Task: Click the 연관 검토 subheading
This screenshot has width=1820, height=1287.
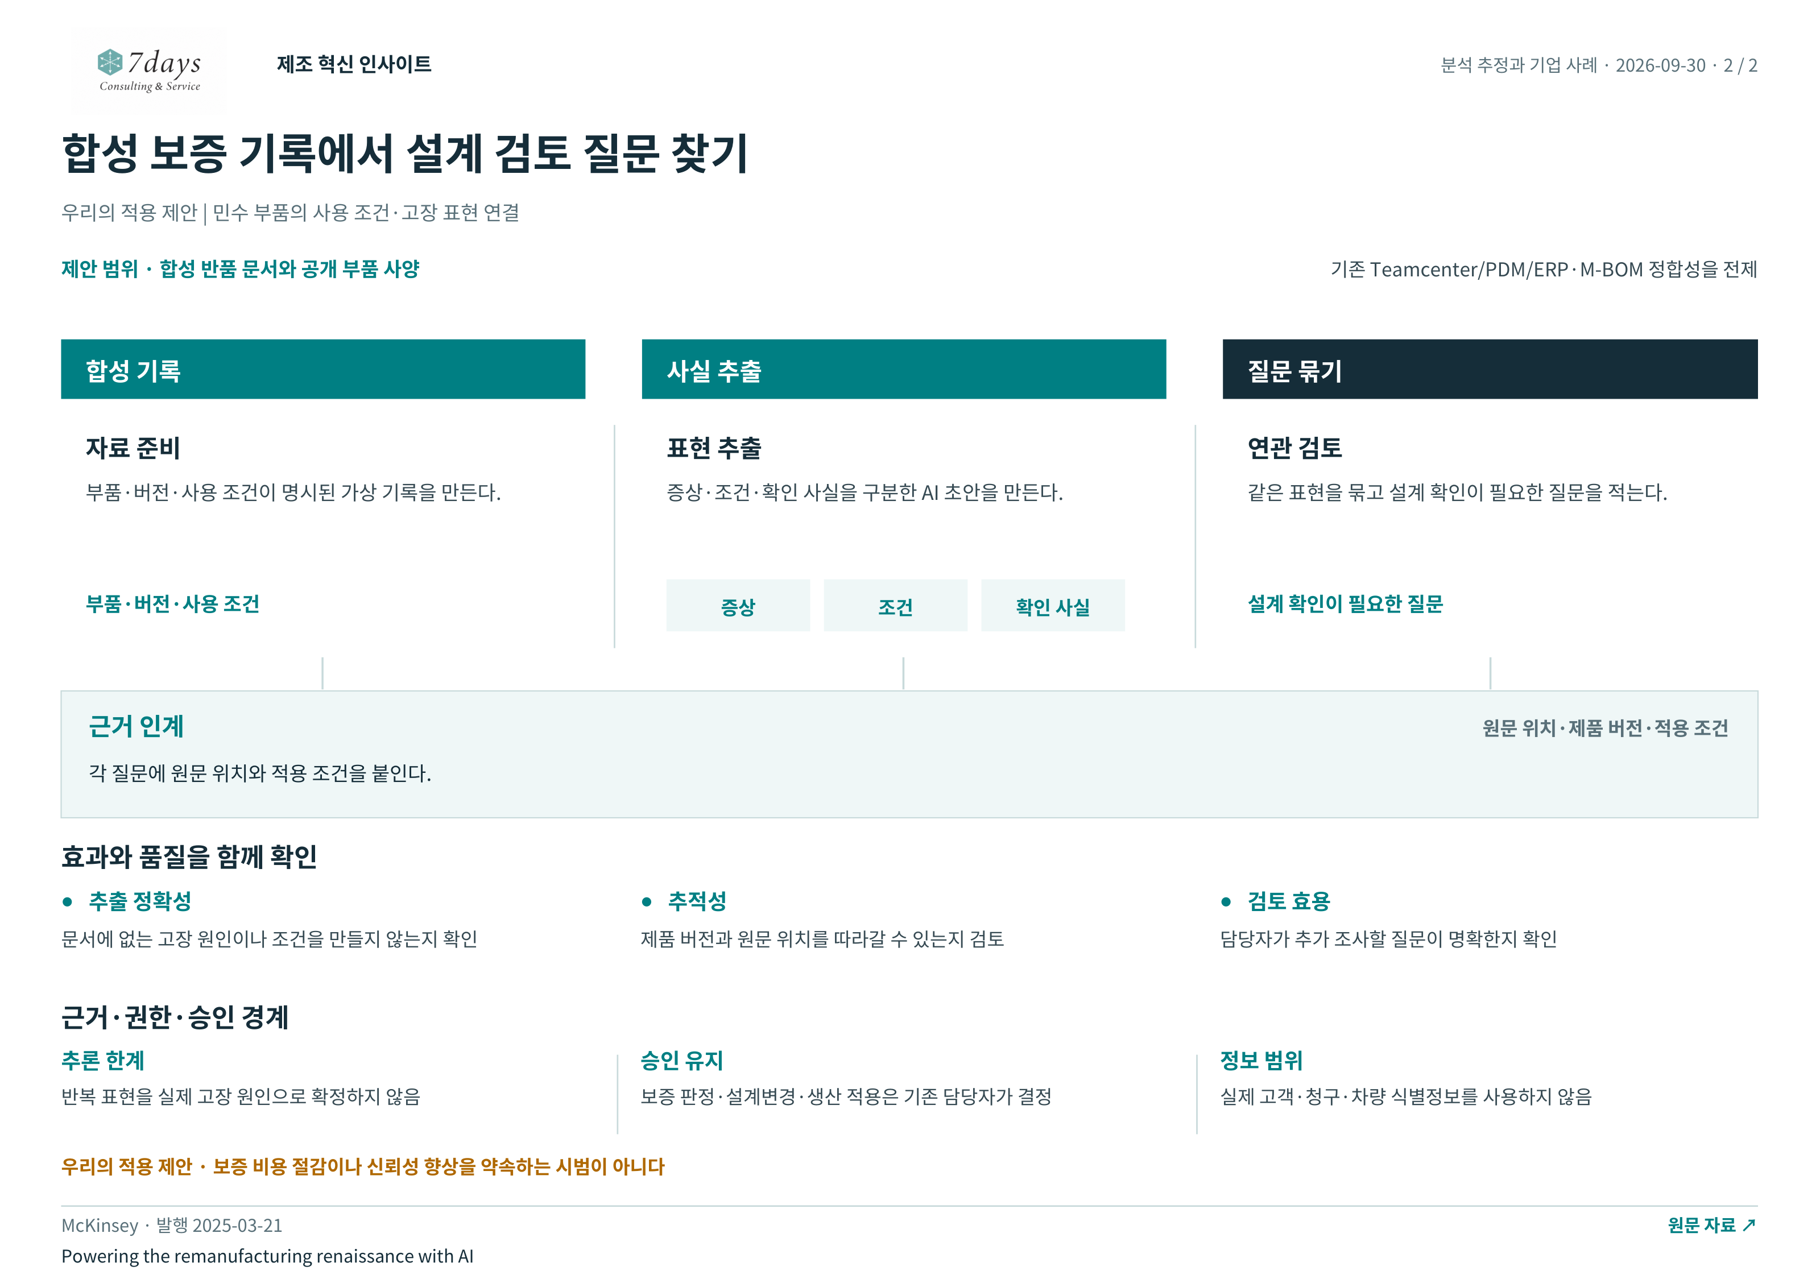Action: (1294, 448)
